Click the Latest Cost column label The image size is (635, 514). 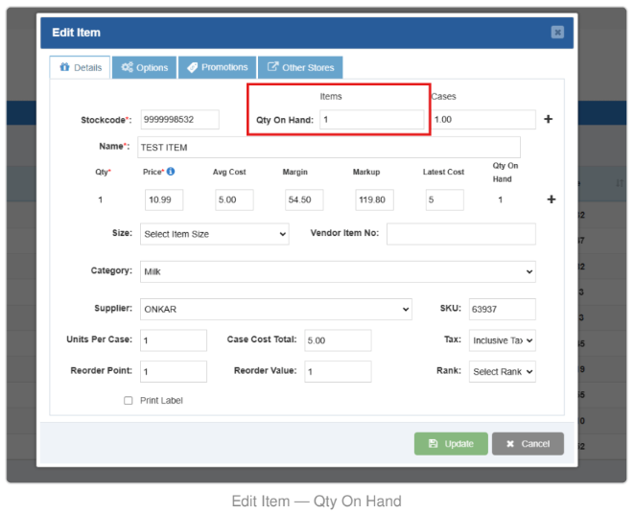[x=443, y=172]
